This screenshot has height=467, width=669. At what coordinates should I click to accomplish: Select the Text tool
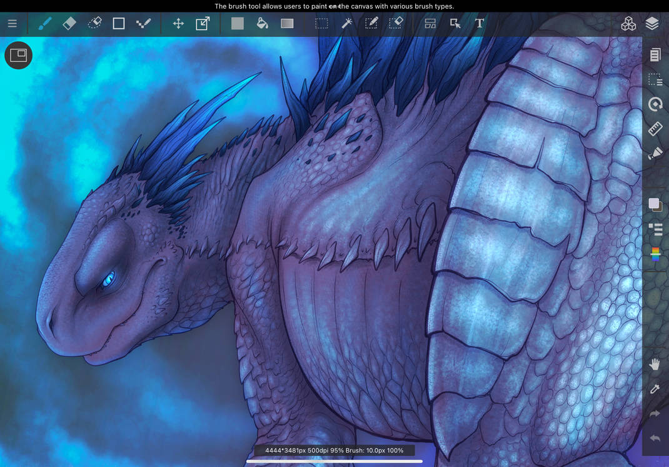[x=480, y=24]
